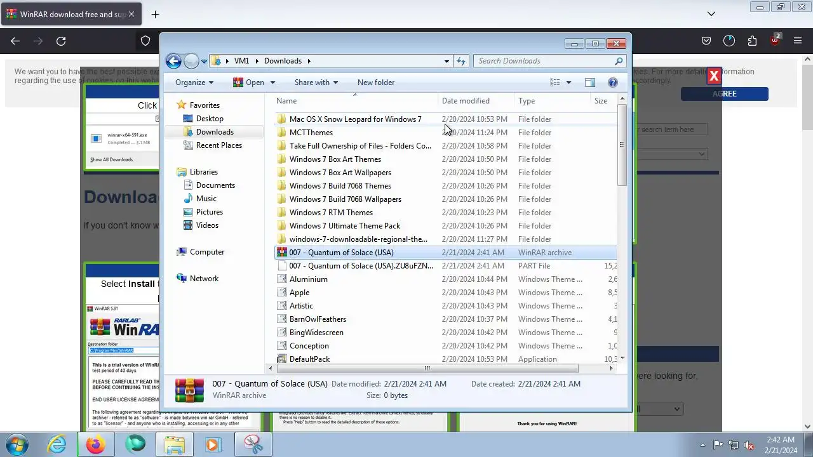Open the Share with dropdown
Screen dimensions: 813x457
pyautogui.click(x=316, y=83)
